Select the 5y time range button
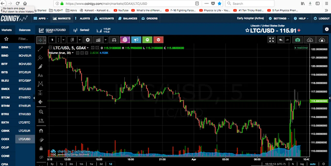Image resolution: width=331 pixels, height=166 pixels. coord(52,164)
